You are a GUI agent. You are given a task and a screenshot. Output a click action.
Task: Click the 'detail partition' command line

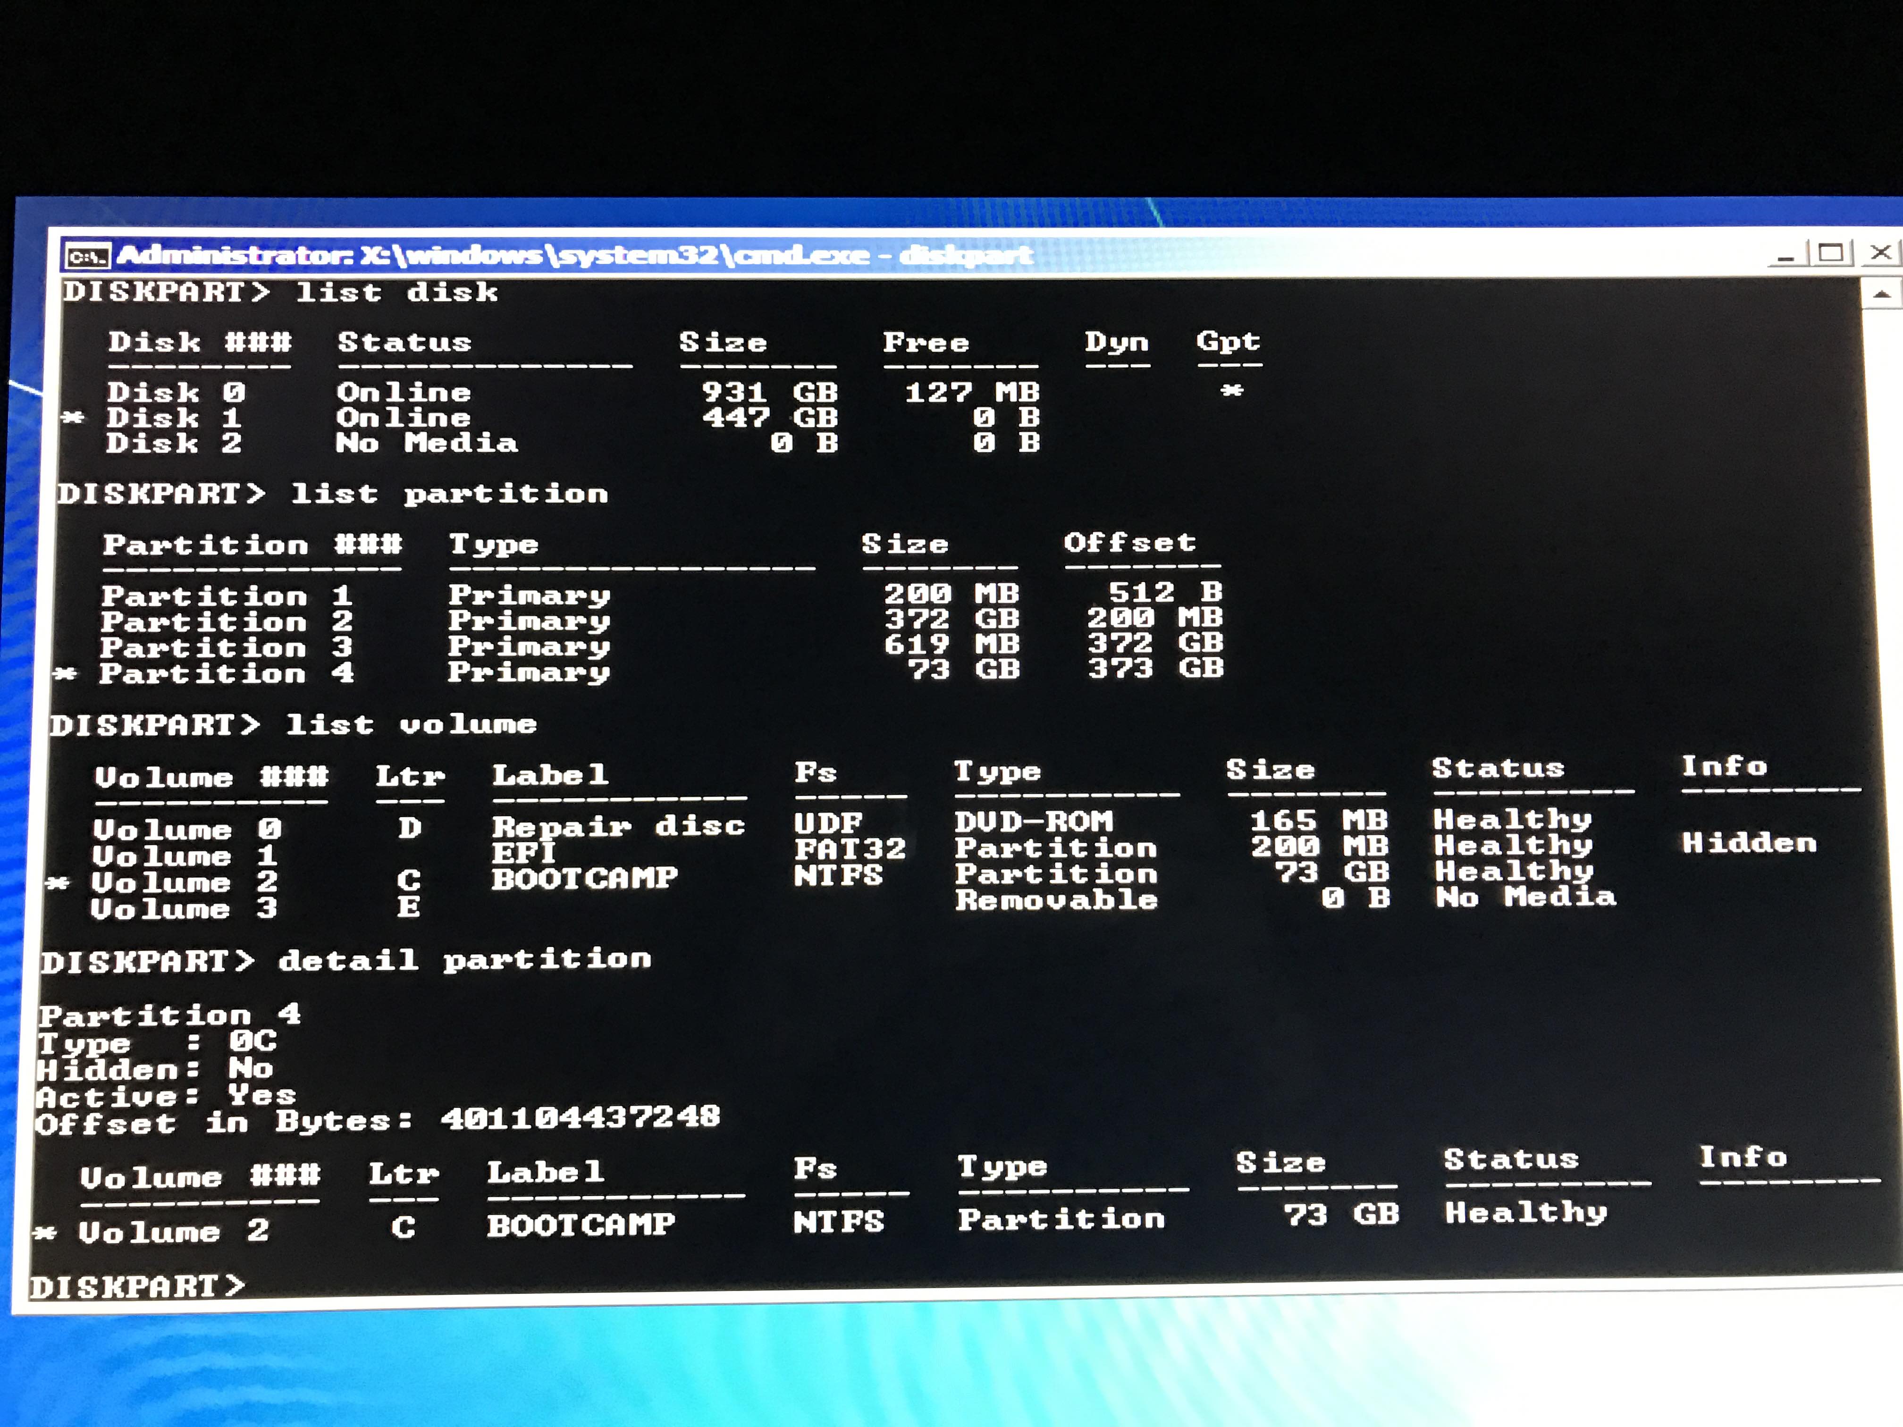(x=464, y=959)
